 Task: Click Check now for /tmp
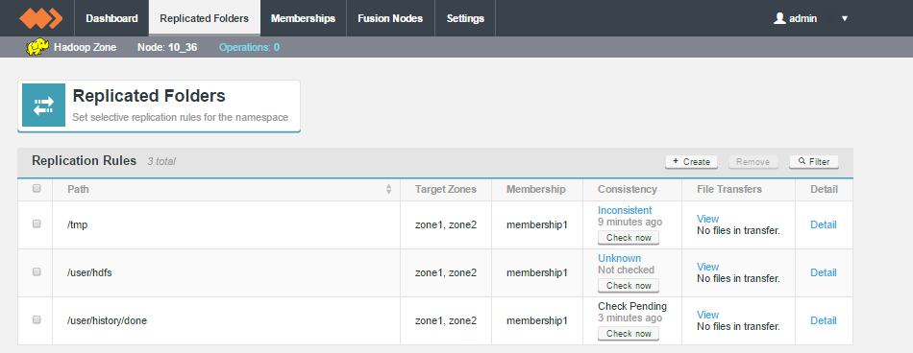tap(629, 237)
